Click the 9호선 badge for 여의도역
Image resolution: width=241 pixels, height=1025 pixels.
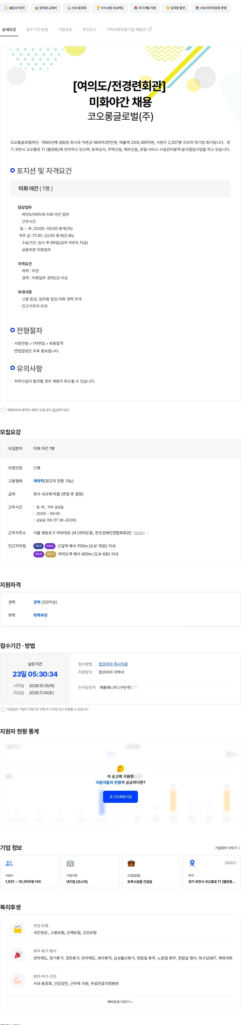coord(50,554)
